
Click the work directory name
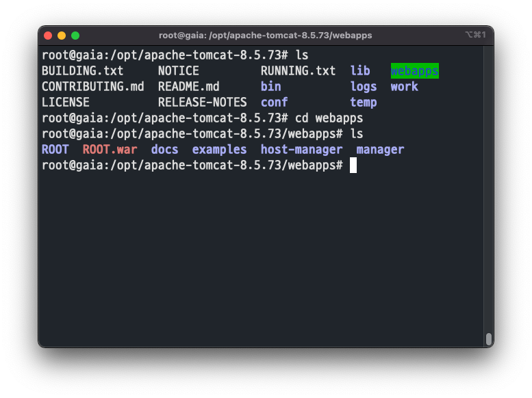point(404,86)
